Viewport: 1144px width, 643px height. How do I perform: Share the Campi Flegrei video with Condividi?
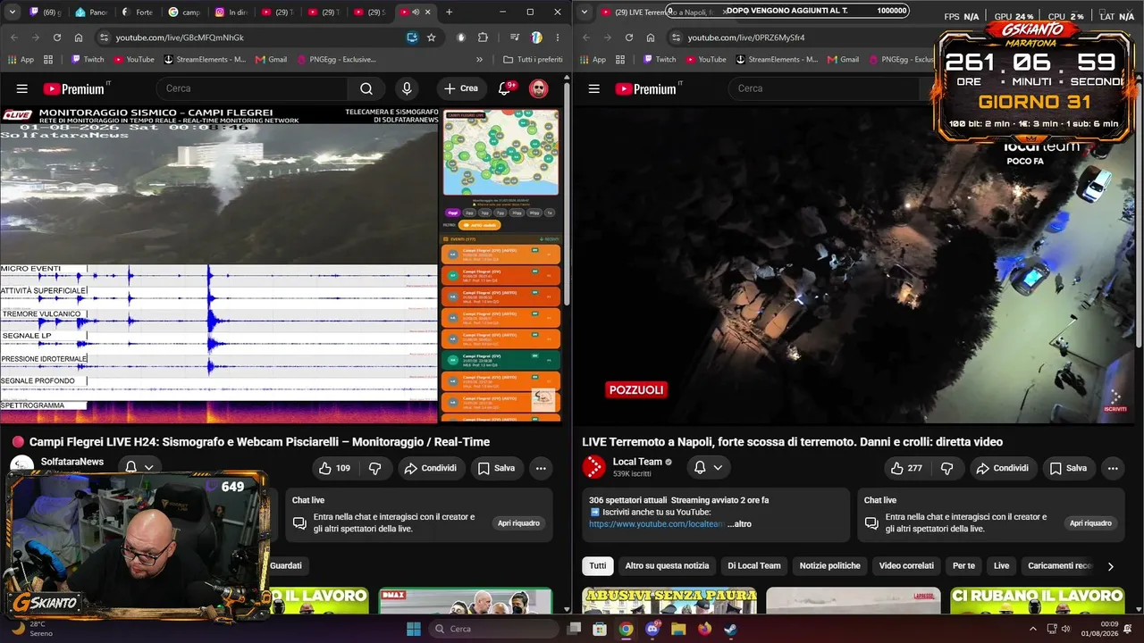coord(430,468)
